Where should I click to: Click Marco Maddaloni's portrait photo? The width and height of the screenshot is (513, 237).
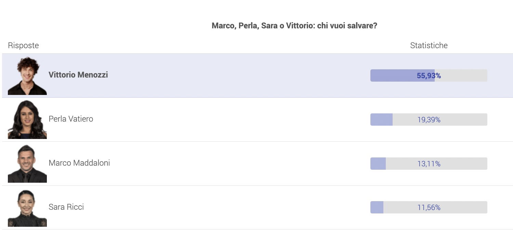tap(27, 164)
